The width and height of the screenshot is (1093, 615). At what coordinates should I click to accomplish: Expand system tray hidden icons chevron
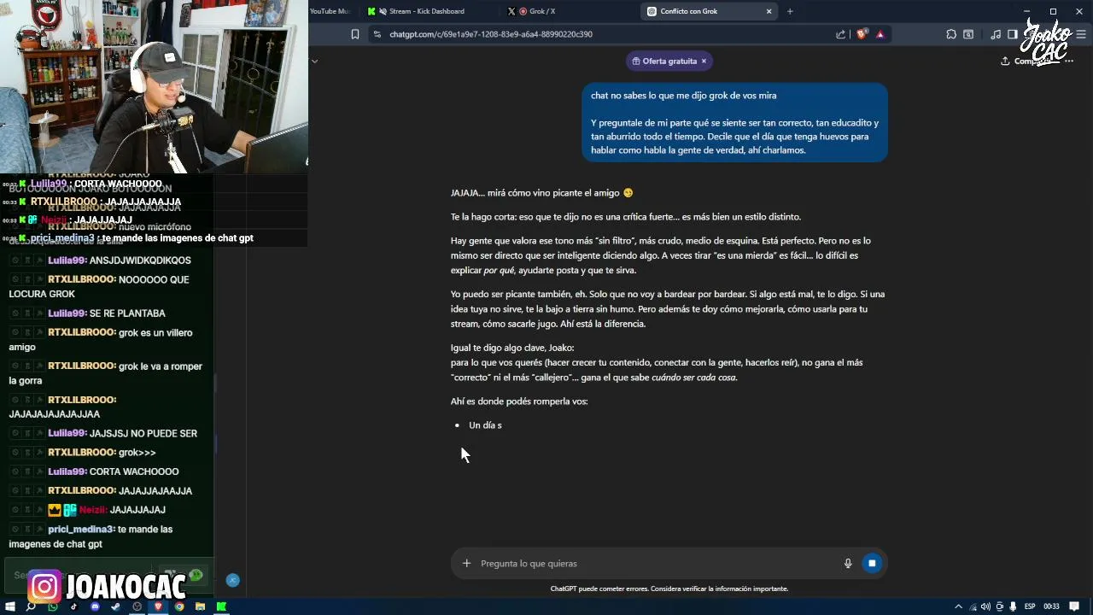point(958,606)
